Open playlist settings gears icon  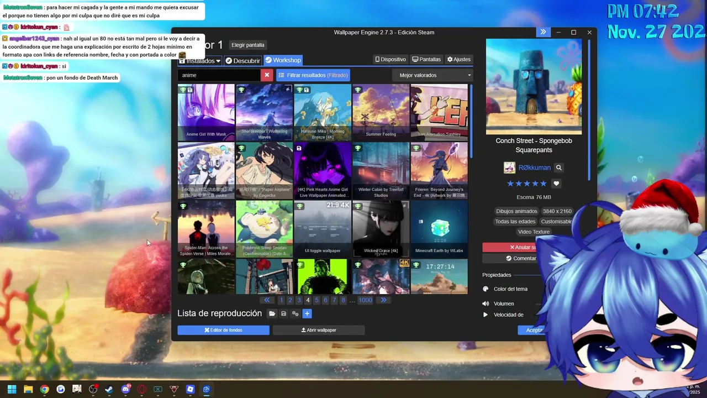click(x=295, y=313)
